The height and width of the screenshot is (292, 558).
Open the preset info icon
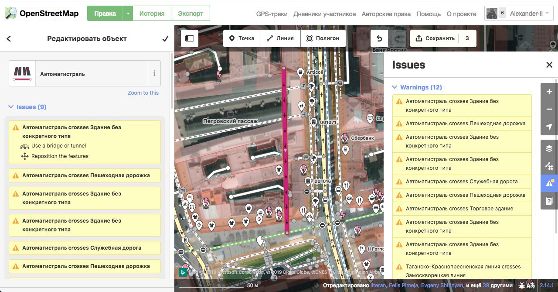tap(154, 73)
